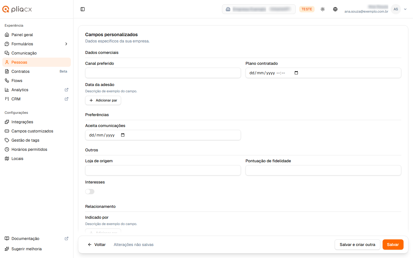Screen dimensions: 413x258
Task: Click the AS user avatar
Action: (396, 9)
